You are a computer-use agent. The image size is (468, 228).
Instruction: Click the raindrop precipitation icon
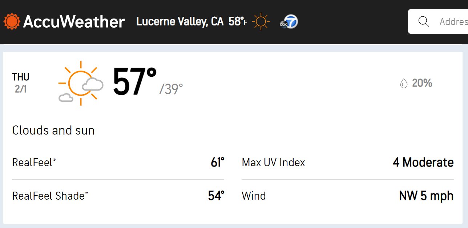tap(404, 84)
